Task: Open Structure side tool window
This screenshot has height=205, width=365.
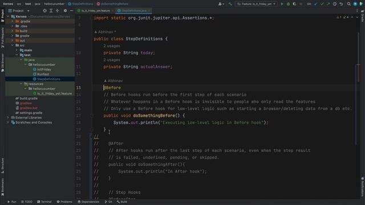Action: click(x=2, y=165)
